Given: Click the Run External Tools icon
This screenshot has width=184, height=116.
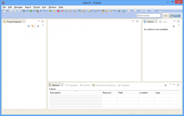Looking at the screenshot, I should [37, 11].
